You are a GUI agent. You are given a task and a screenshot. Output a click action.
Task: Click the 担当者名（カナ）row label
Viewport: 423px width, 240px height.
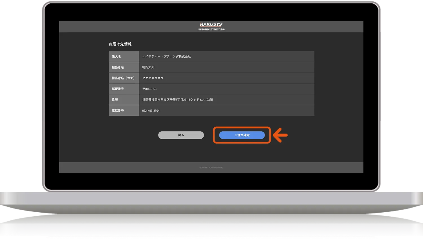124,78
